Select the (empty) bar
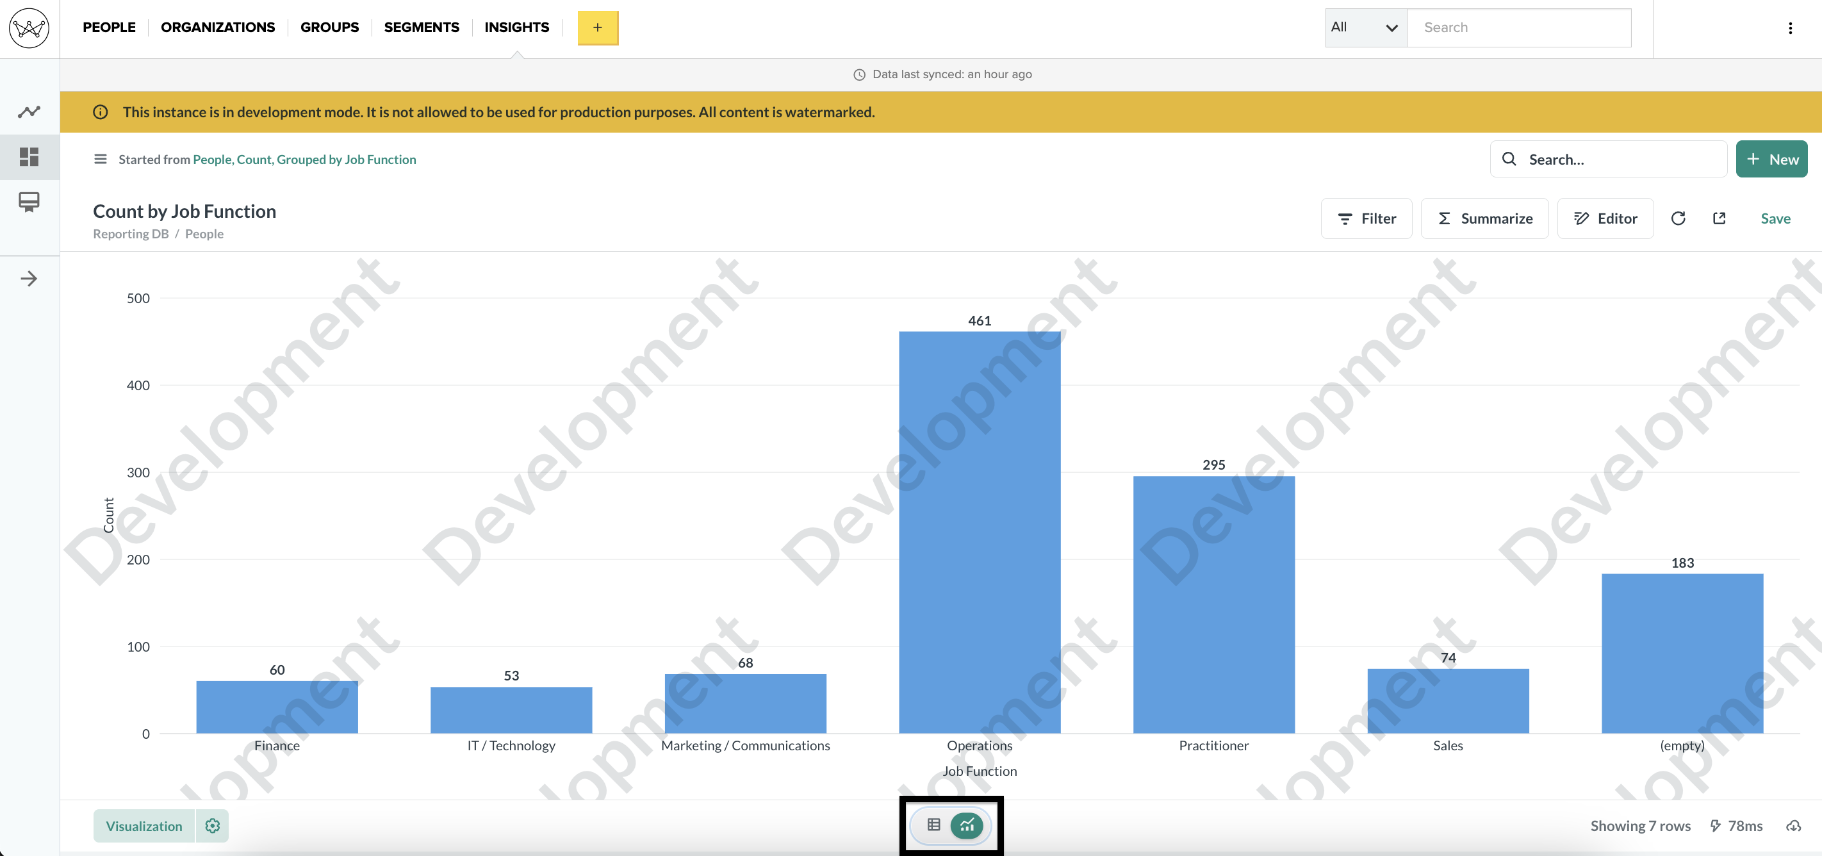Viewport: 1822px width, 856px height. (x=1682, y=653)
